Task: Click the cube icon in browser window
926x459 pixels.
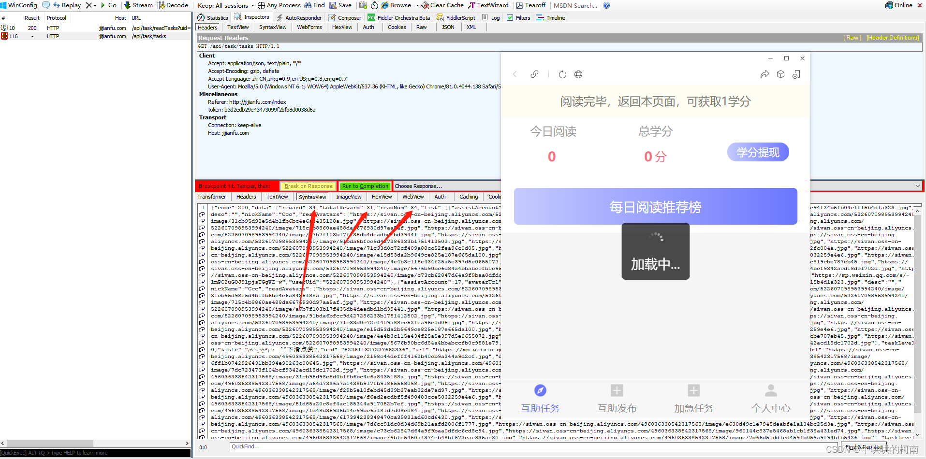Action: point(780,74)
